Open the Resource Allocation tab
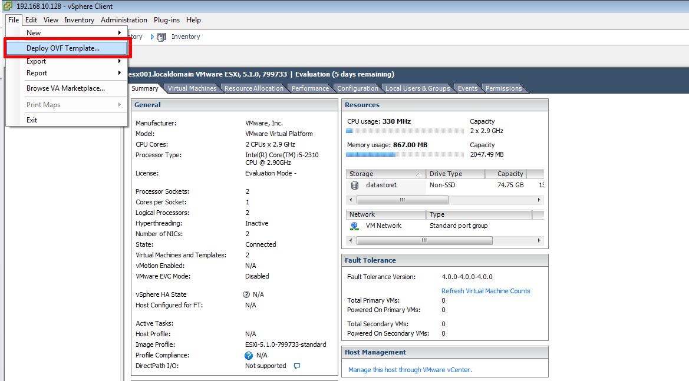Viewport: 689px width, 381px height. click(254, 89)
